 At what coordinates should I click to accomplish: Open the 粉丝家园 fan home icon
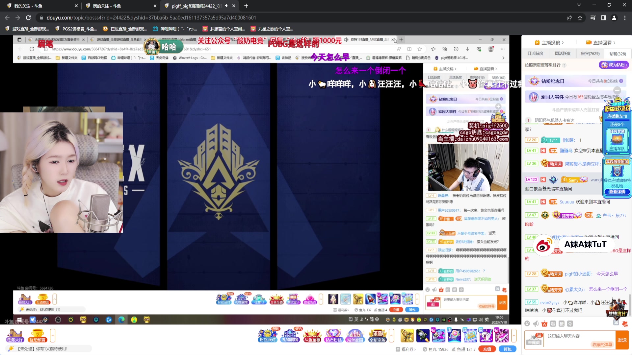(x=355, y=336)
